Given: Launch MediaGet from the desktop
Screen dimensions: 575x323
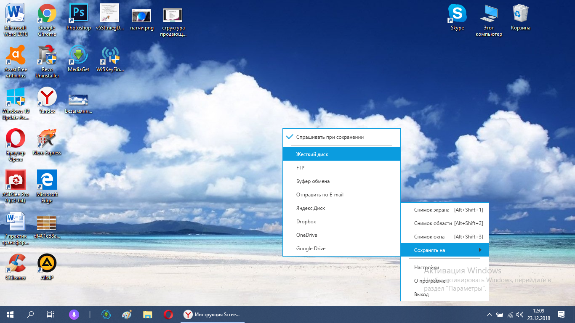Looking at the screenshot, I should point(79,58).
